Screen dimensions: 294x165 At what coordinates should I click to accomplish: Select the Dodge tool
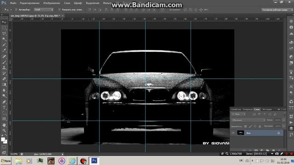4,96
